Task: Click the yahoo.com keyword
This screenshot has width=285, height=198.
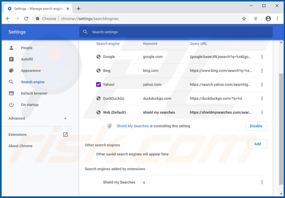Action: point(152,85)
